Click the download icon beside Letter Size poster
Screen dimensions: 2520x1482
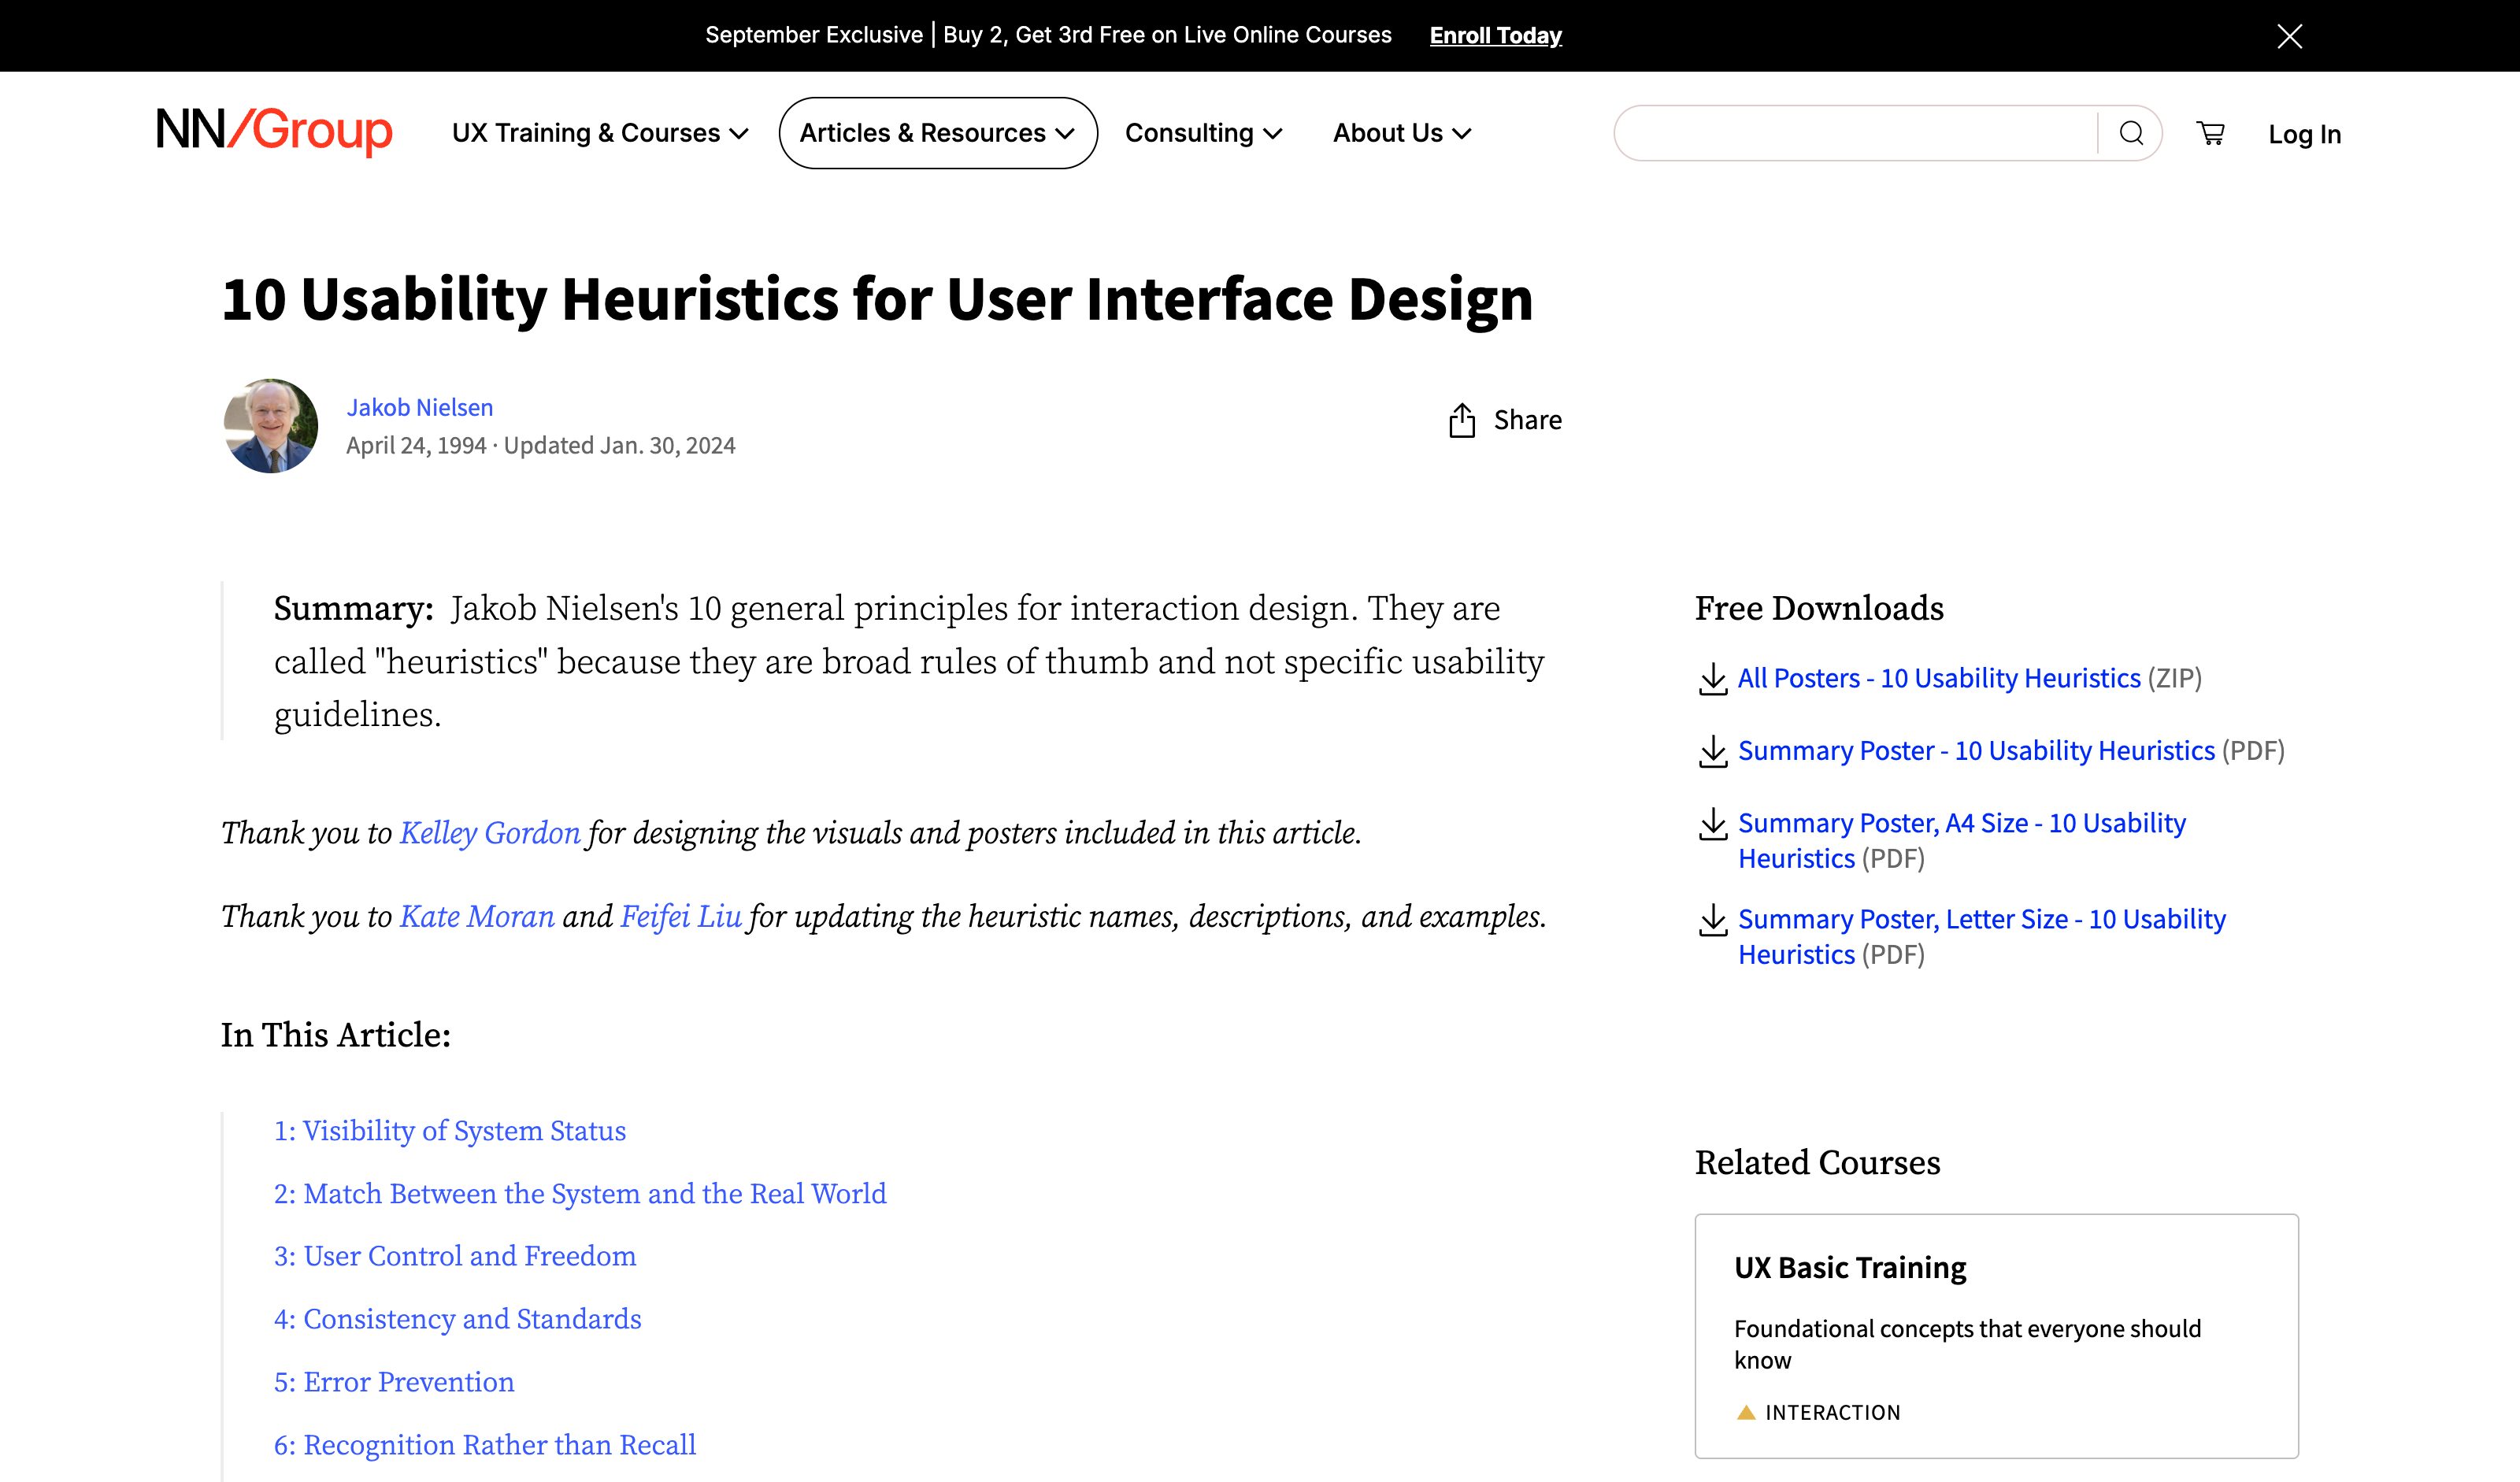(x=1713, y=920)
